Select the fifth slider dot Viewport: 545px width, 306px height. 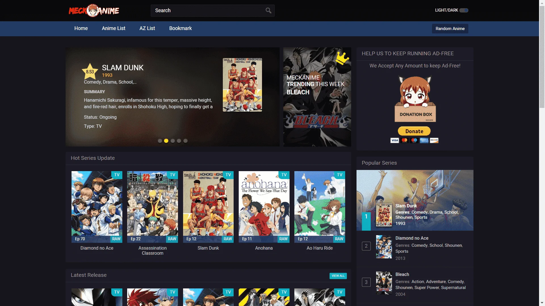tap(185, 141)
